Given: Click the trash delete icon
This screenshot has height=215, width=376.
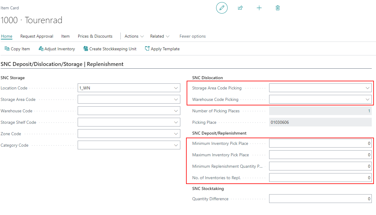Looking at the screenshot, I should (278, 8).
